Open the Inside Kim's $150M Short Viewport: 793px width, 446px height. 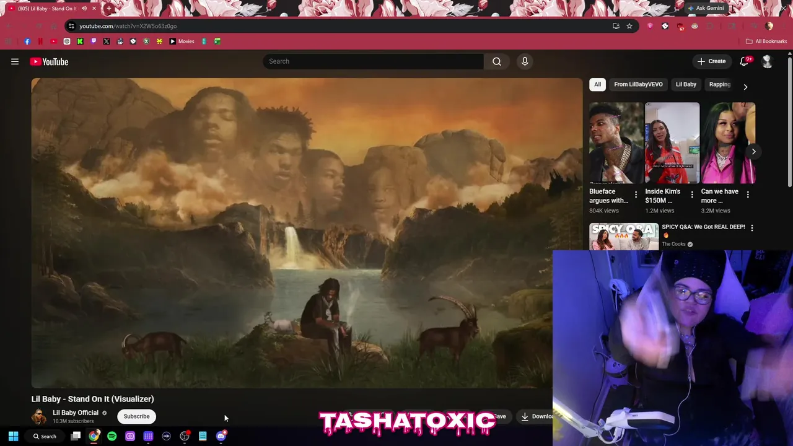(x=672, y=143)
